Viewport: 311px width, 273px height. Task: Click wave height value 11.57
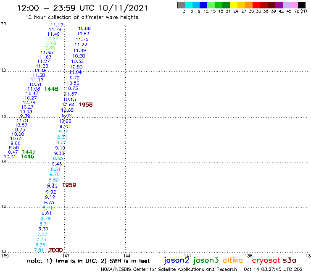coord(71,94)
